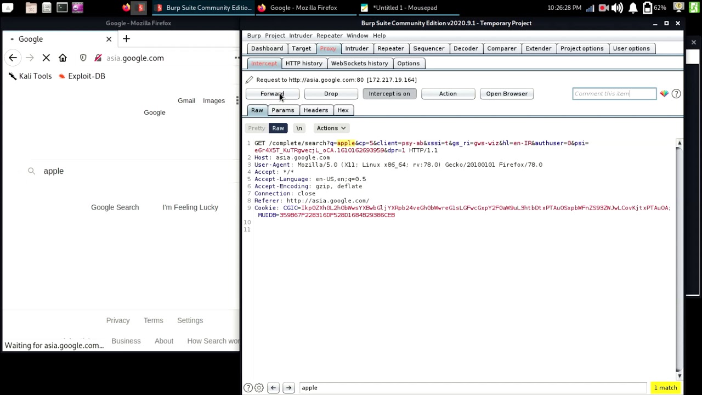Toggle interception off via Intercept is on
The width and height of the screenshot is (702, 395).
click(x=389, y=93)
